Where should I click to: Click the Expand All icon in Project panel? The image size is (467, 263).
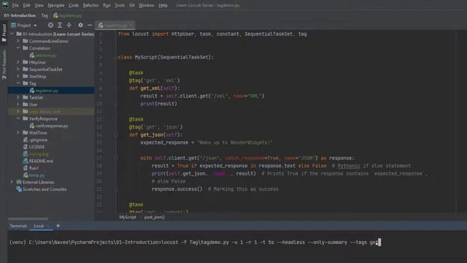pyautogui.click(x=60, y=26)
